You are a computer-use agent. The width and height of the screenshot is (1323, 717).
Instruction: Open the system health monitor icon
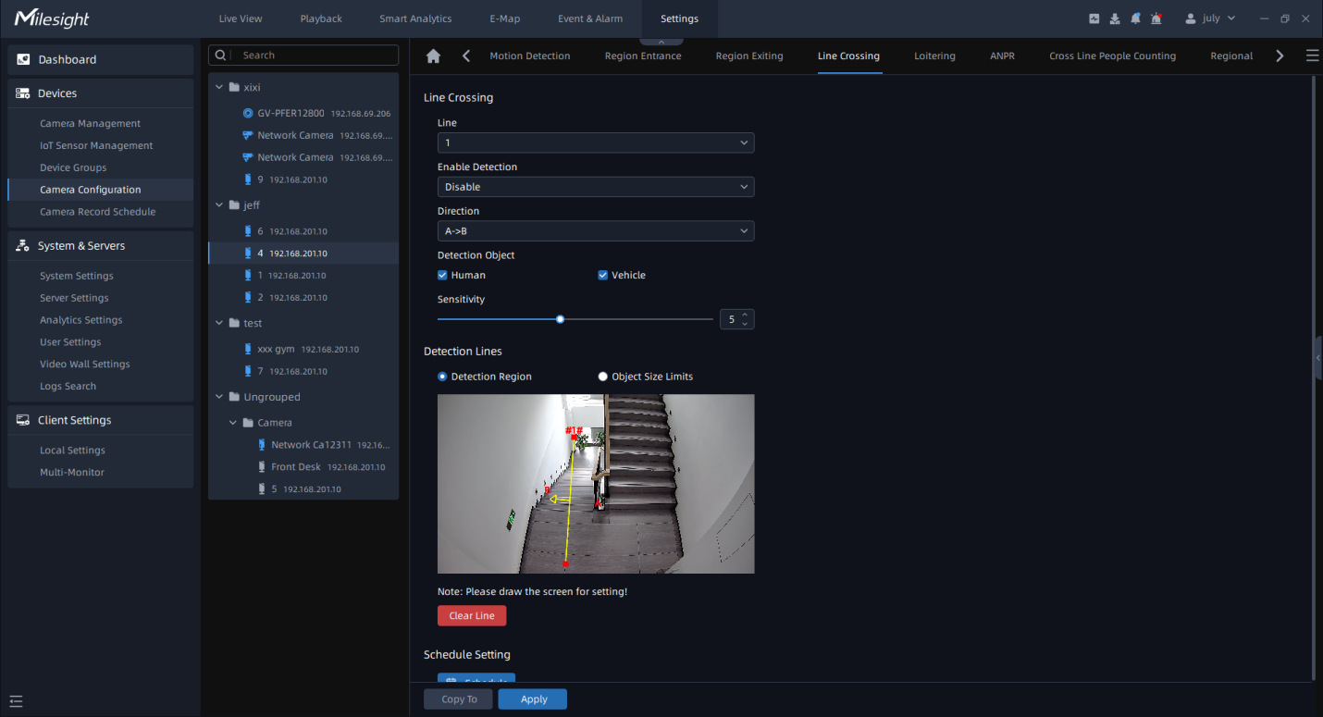pyautogui.click(x=1094, y=19)
